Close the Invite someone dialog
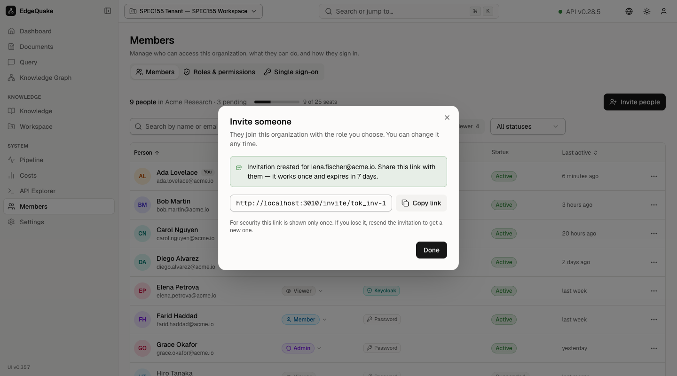The image size is (677, 376). coord(447,117)
